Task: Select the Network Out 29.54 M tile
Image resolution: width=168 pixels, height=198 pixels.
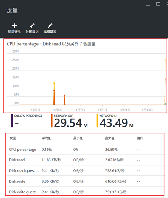Action: click(x=70, y=121)
